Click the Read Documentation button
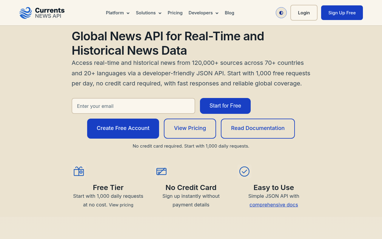Image resolution: width=382 pixels, height=239 pixels. [x=258, y=128]
